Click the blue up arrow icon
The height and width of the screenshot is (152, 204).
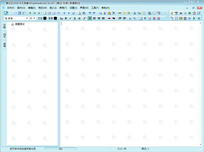[x=64, y=13]
